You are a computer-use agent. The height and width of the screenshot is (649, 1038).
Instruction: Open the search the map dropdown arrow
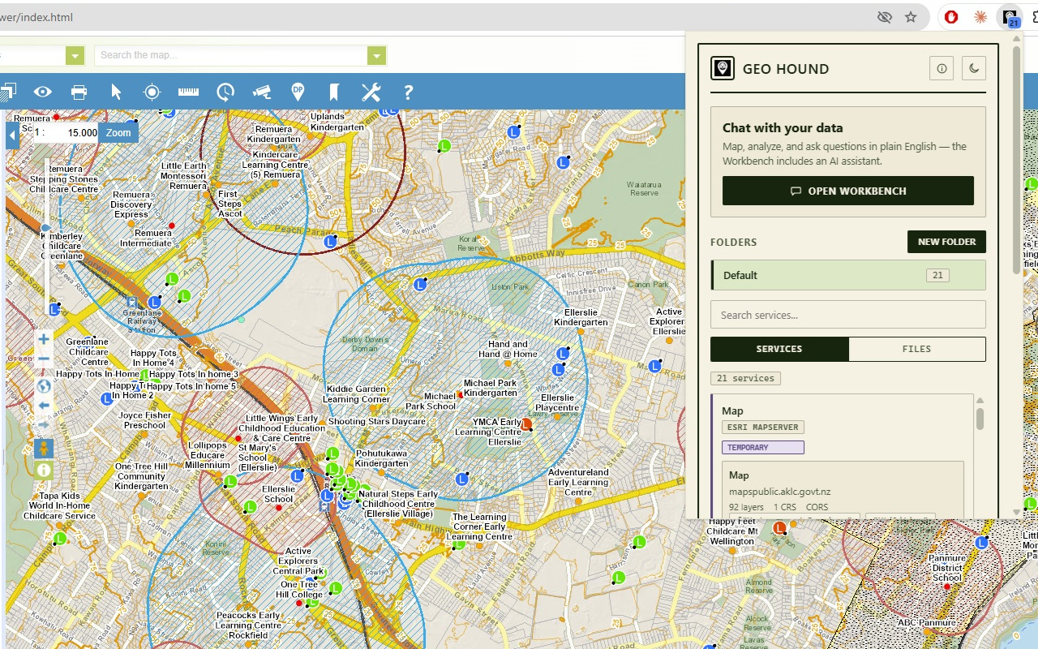pyautogui.click(x=376, y=55)
